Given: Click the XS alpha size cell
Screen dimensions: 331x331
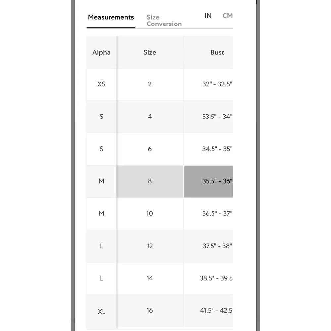Looking at the screenshot, I should coord(101,84).
